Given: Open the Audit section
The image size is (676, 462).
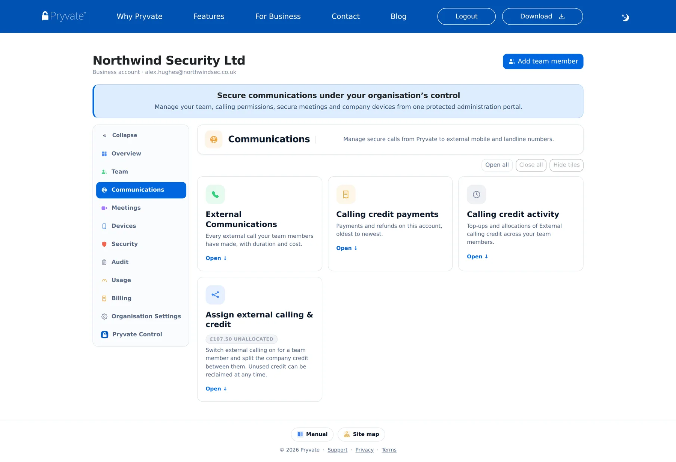Looking at the screenshot, I should [141, 262].
